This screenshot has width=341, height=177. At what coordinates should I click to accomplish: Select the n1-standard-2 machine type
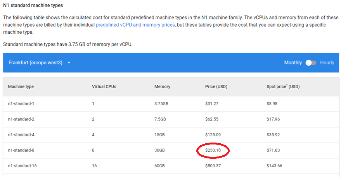click(21, 119)
